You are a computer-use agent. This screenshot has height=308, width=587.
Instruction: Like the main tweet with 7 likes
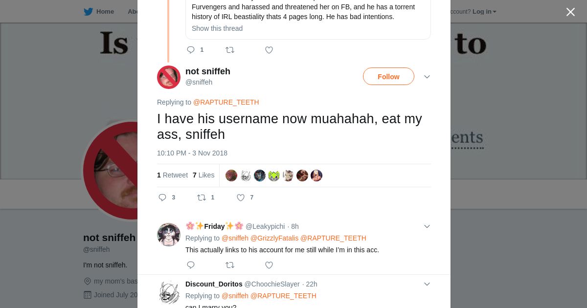pos(241,198)
